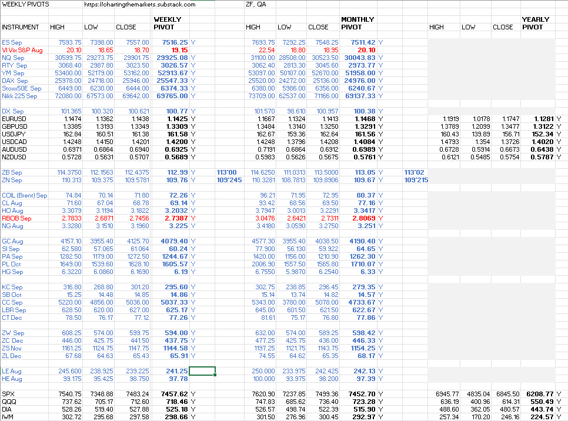The height and width of the screenshot is (421, 568).
Task: Select QQQ monthly pivot 723.28
Action: [364, 402]
